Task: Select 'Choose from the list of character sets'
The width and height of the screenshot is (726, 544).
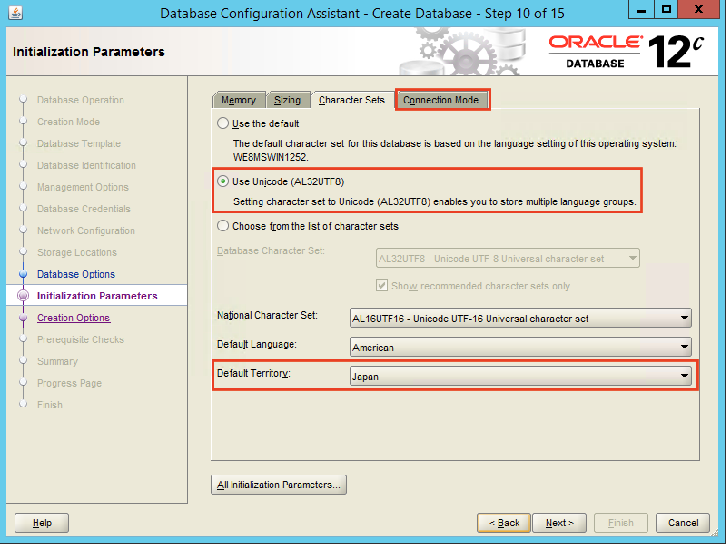Action: click(x=223, y=226)
